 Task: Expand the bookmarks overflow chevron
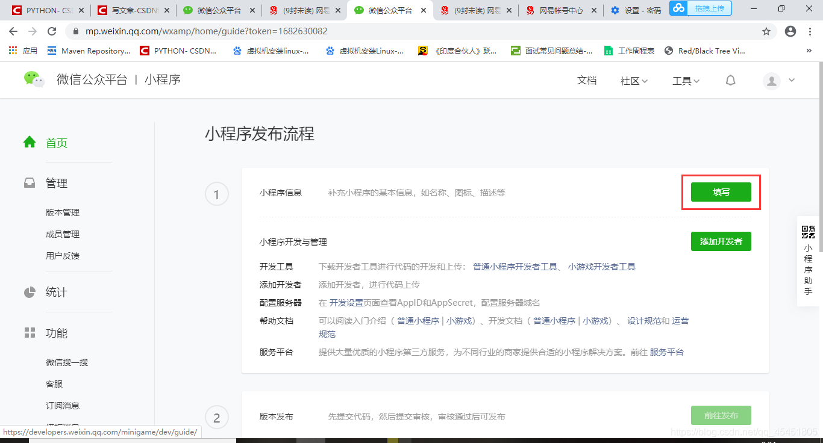809,51
